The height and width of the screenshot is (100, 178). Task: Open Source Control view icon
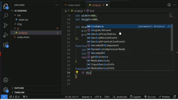coord(6,25)
